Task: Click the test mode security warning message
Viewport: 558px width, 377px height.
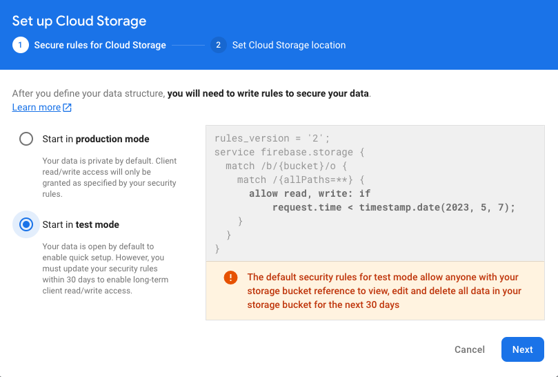Action: pos(385,291)
